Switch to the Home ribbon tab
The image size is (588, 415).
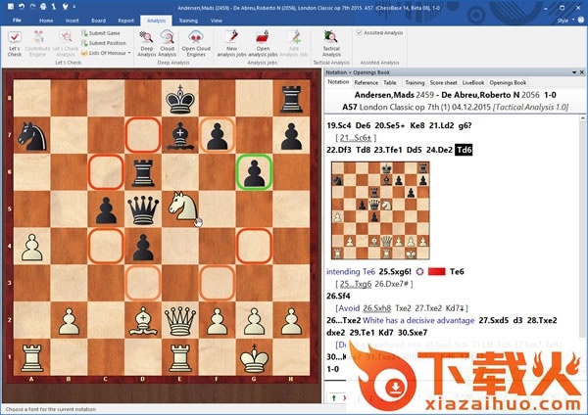(x=46, y=21)
